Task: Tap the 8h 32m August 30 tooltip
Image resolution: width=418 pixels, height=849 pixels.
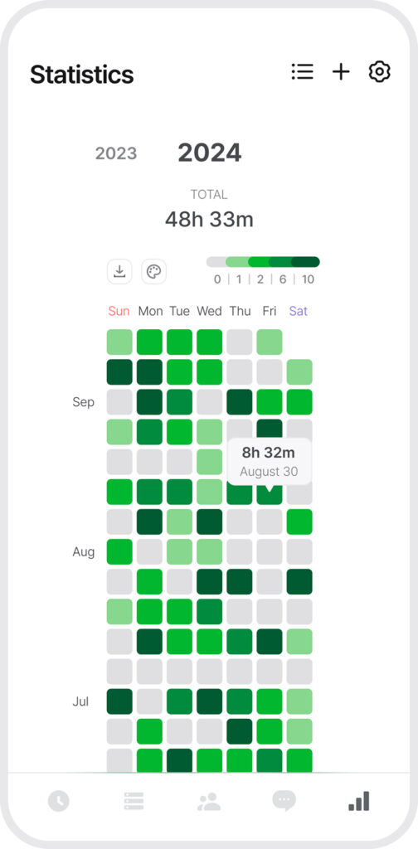Action: (x=269, y=461)
